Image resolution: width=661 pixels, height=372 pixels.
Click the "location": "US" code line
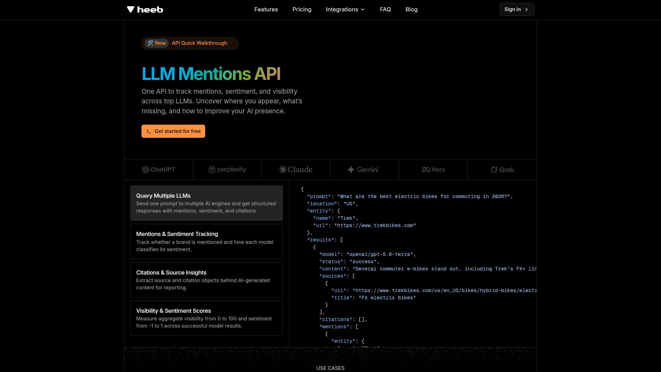333,204
